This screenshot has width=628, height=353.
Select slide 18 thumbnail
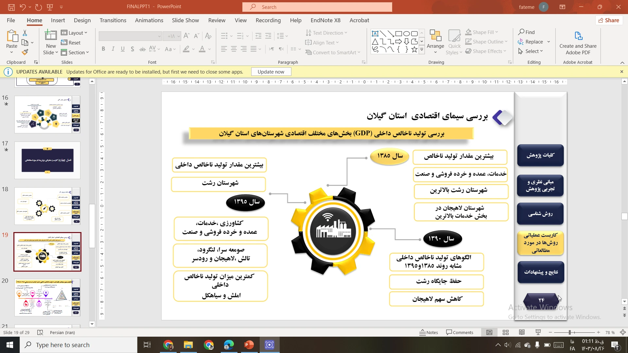coord(47,206)
